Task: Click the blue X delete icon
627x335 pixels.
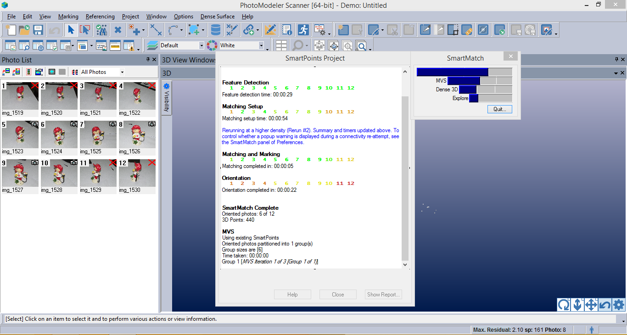Action: point(118,30)
